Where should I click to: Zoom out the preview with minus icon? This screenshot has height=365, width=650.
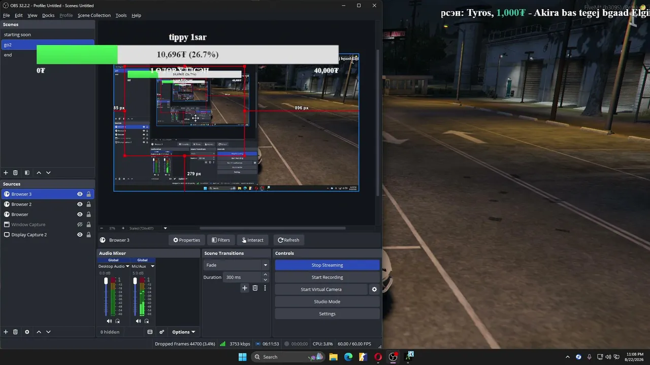tap(101, 228)
